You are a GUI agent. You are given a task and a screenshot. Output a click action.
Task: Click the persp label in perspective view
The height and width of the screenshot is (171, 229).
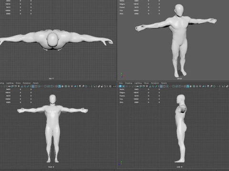tap(179, 78)
